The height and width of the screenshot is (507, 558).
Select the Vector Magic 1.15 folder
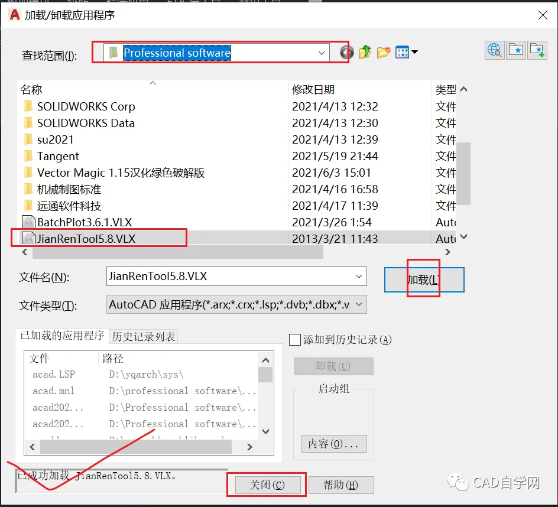[x=121, y=173]
